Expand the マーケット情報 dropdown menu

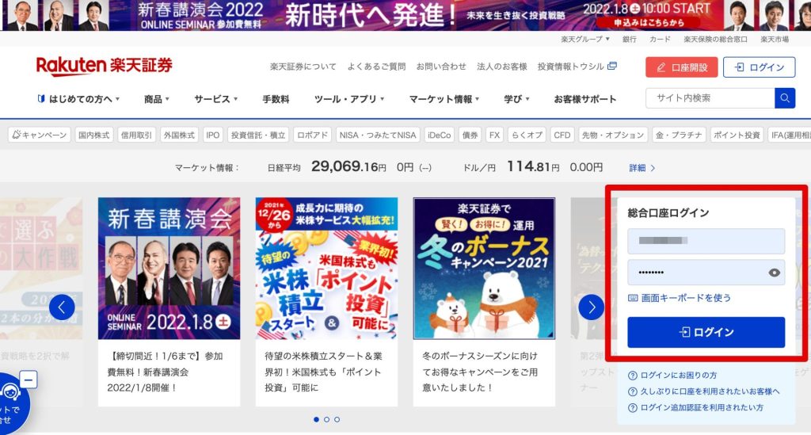pos(444,99)
